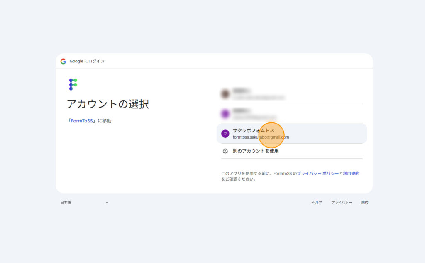Click the Google にログイン header text
Viewport: 425px width, 263px height.
click(87, 61)
